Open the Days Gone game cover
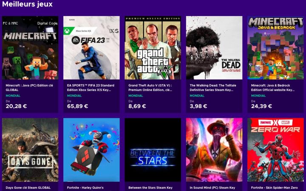306x191 pixels. 30,149
